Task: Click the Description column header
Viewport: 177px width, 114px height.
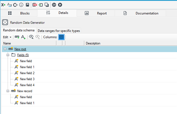Action: coord(131,43)
